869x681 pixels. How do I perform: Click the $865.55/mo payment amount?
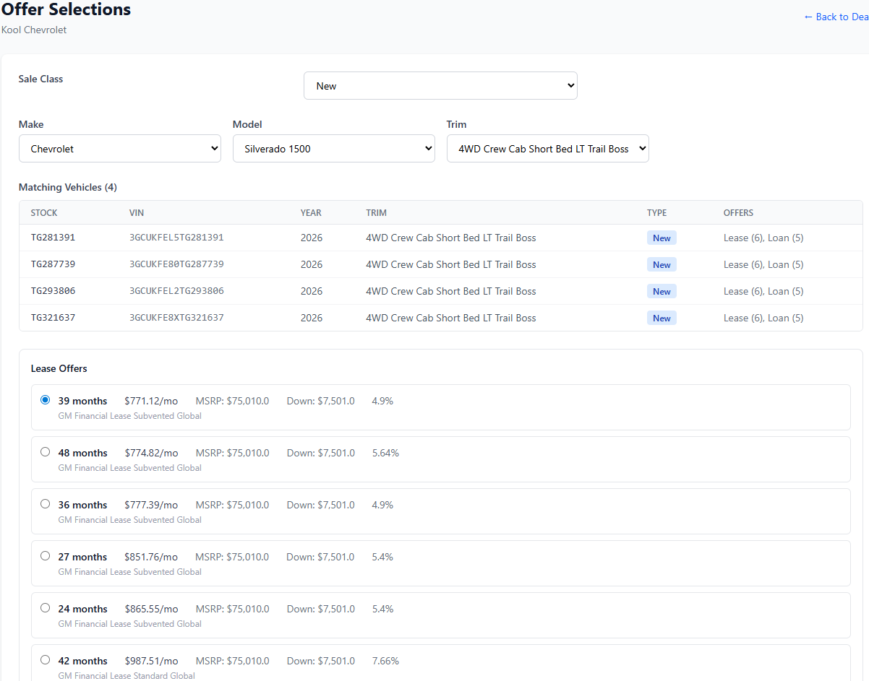pos(151,609)
